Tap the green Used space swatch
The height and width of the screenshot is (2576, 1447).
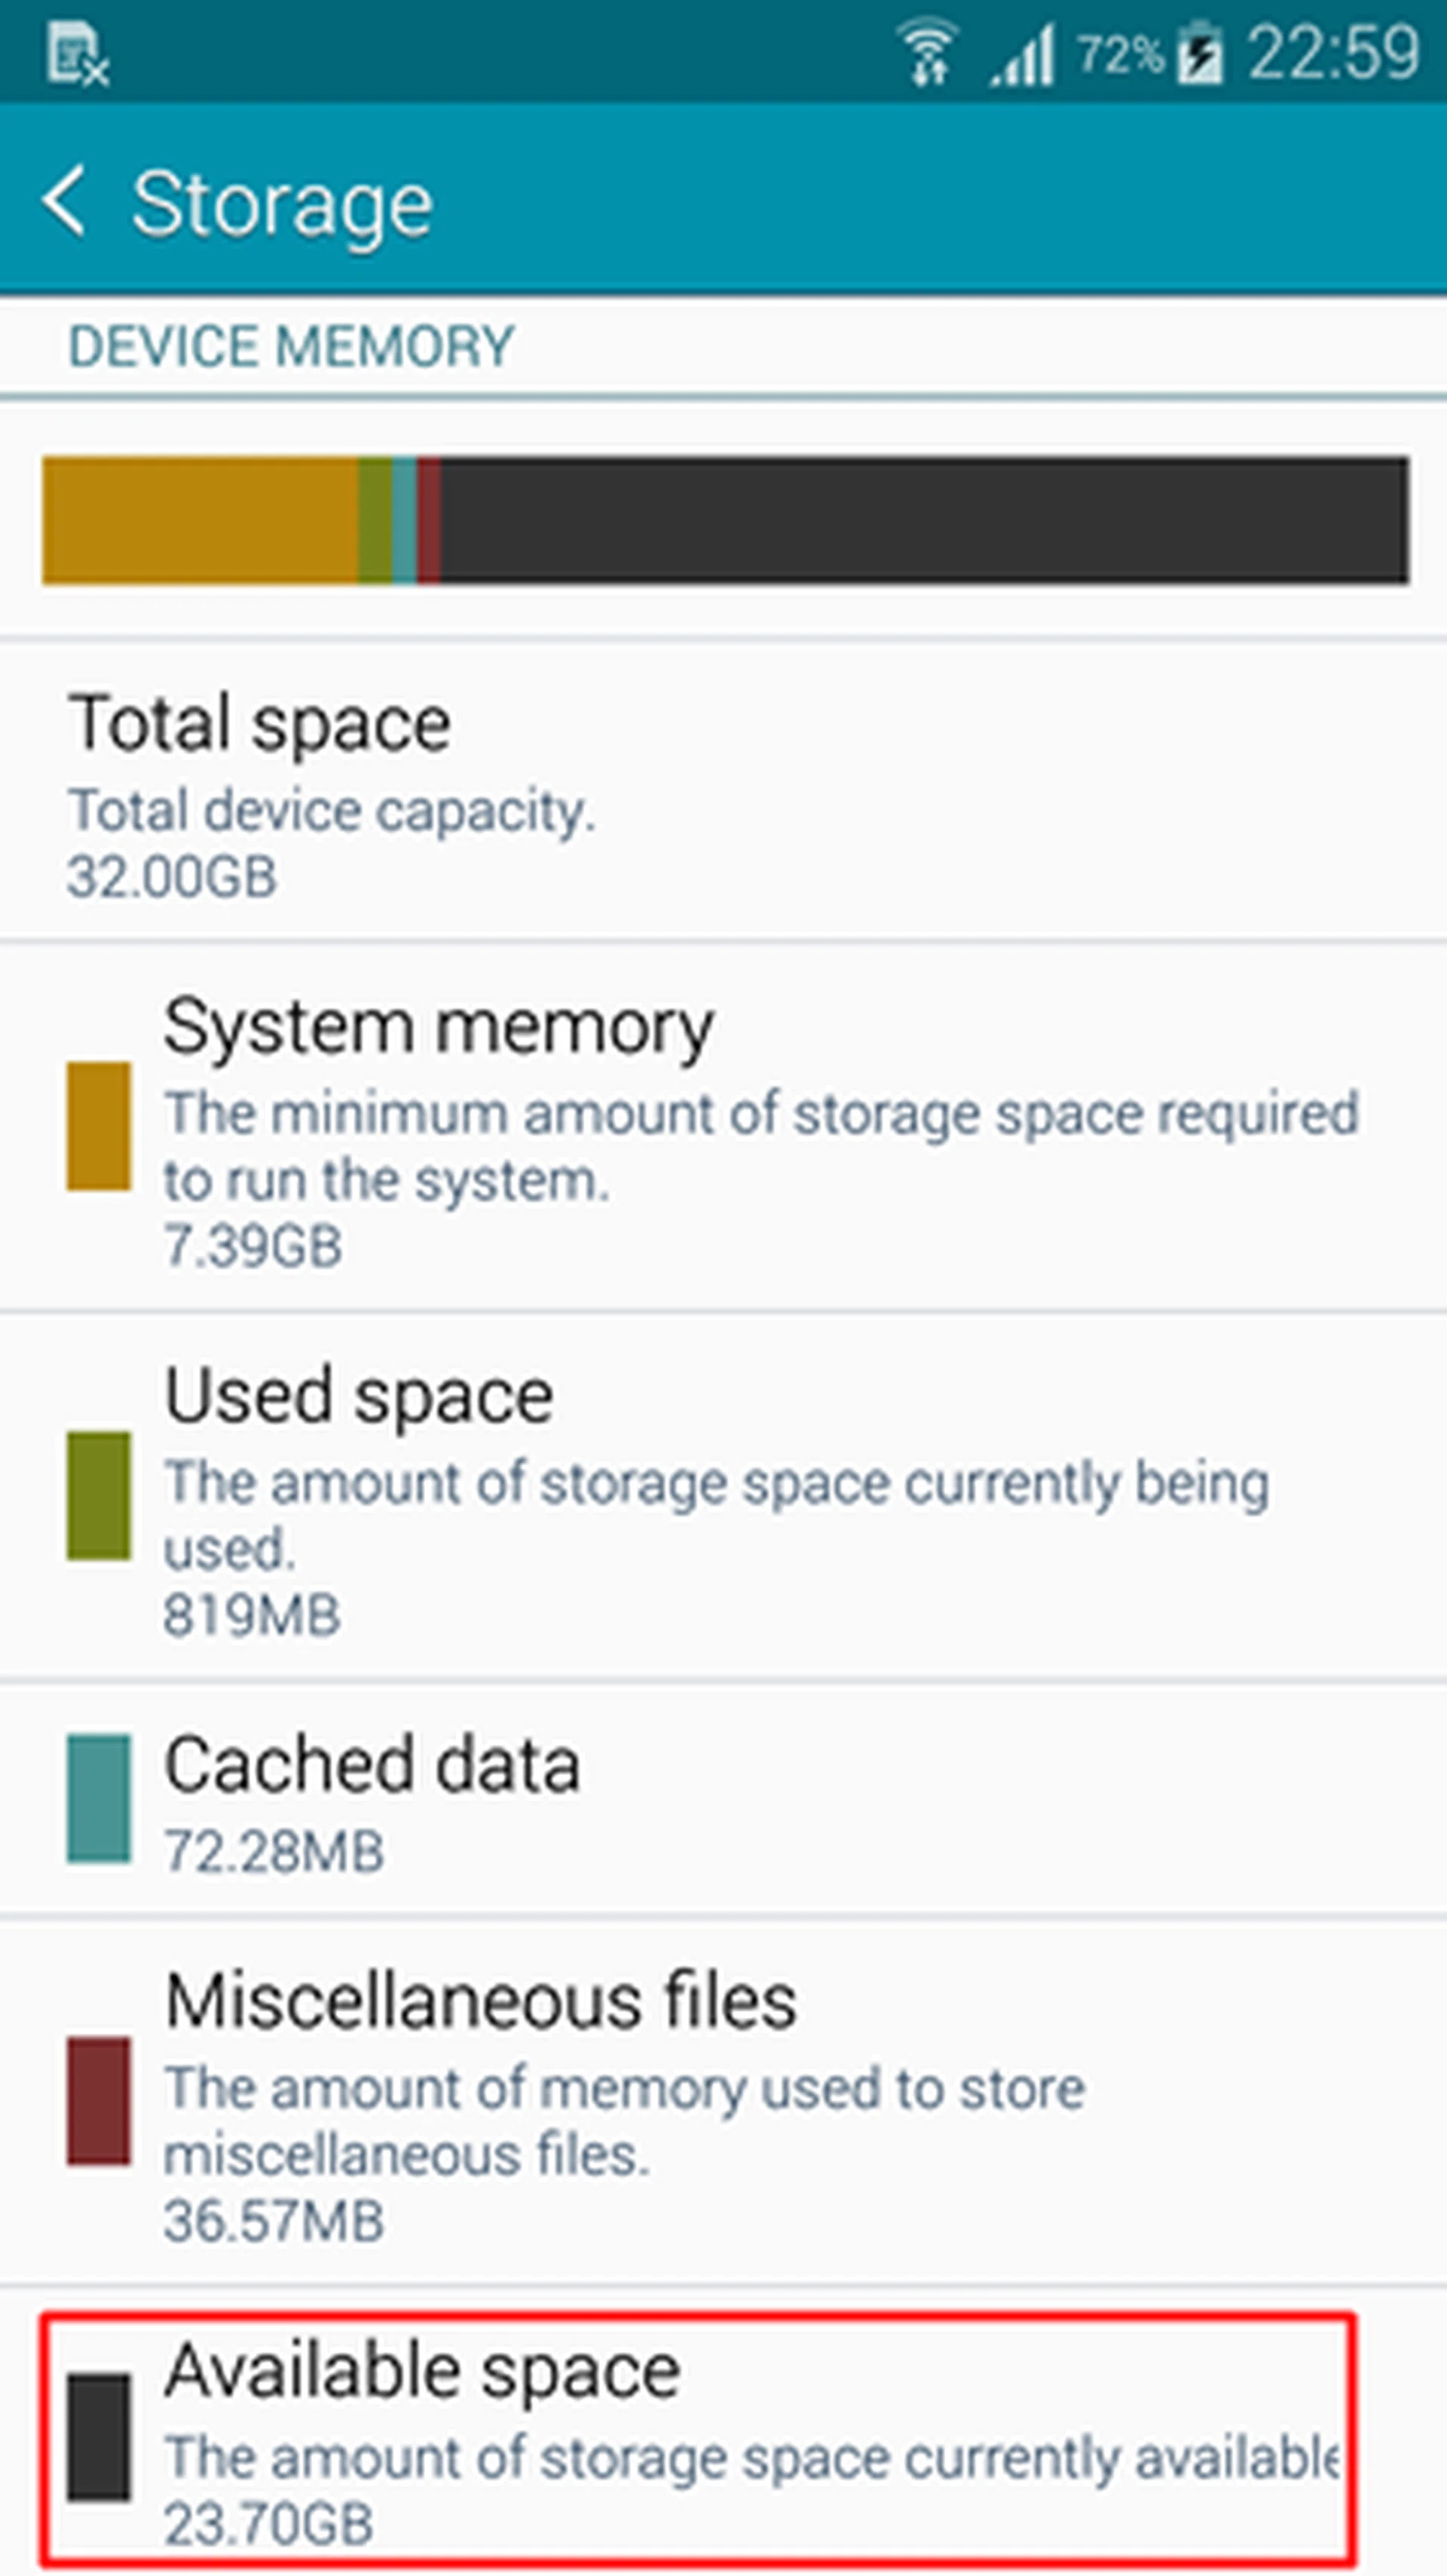pyautogui.click(x=98, y=1495)
